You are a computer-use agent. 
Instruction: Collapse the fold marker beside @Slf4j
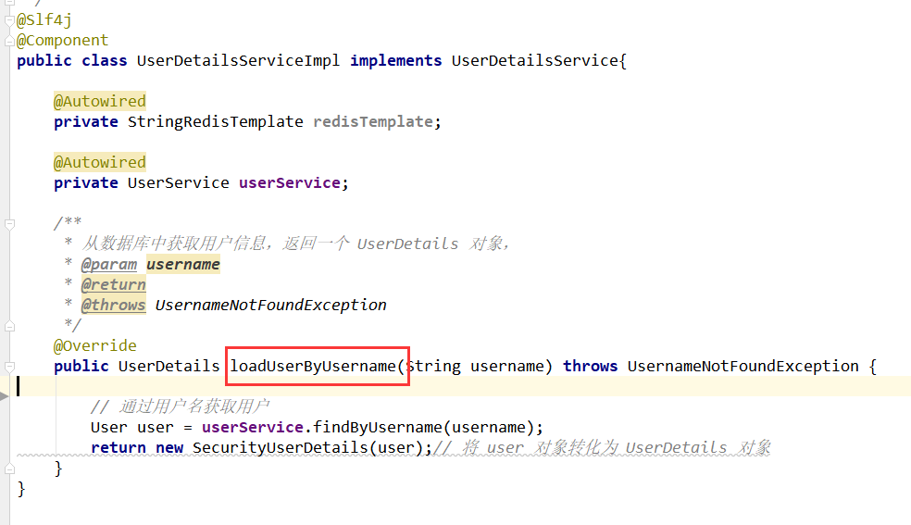tap(9, 20)
